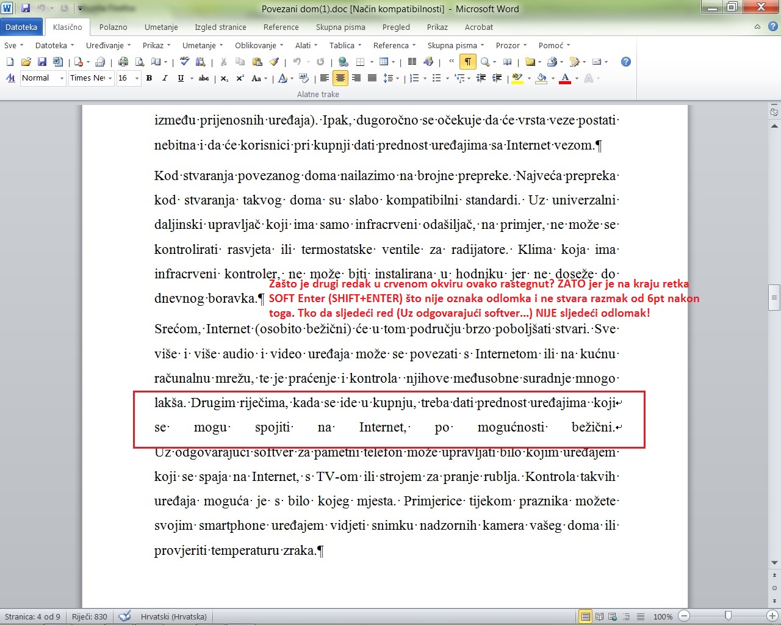Open the font size 16 dropdown

137,78
